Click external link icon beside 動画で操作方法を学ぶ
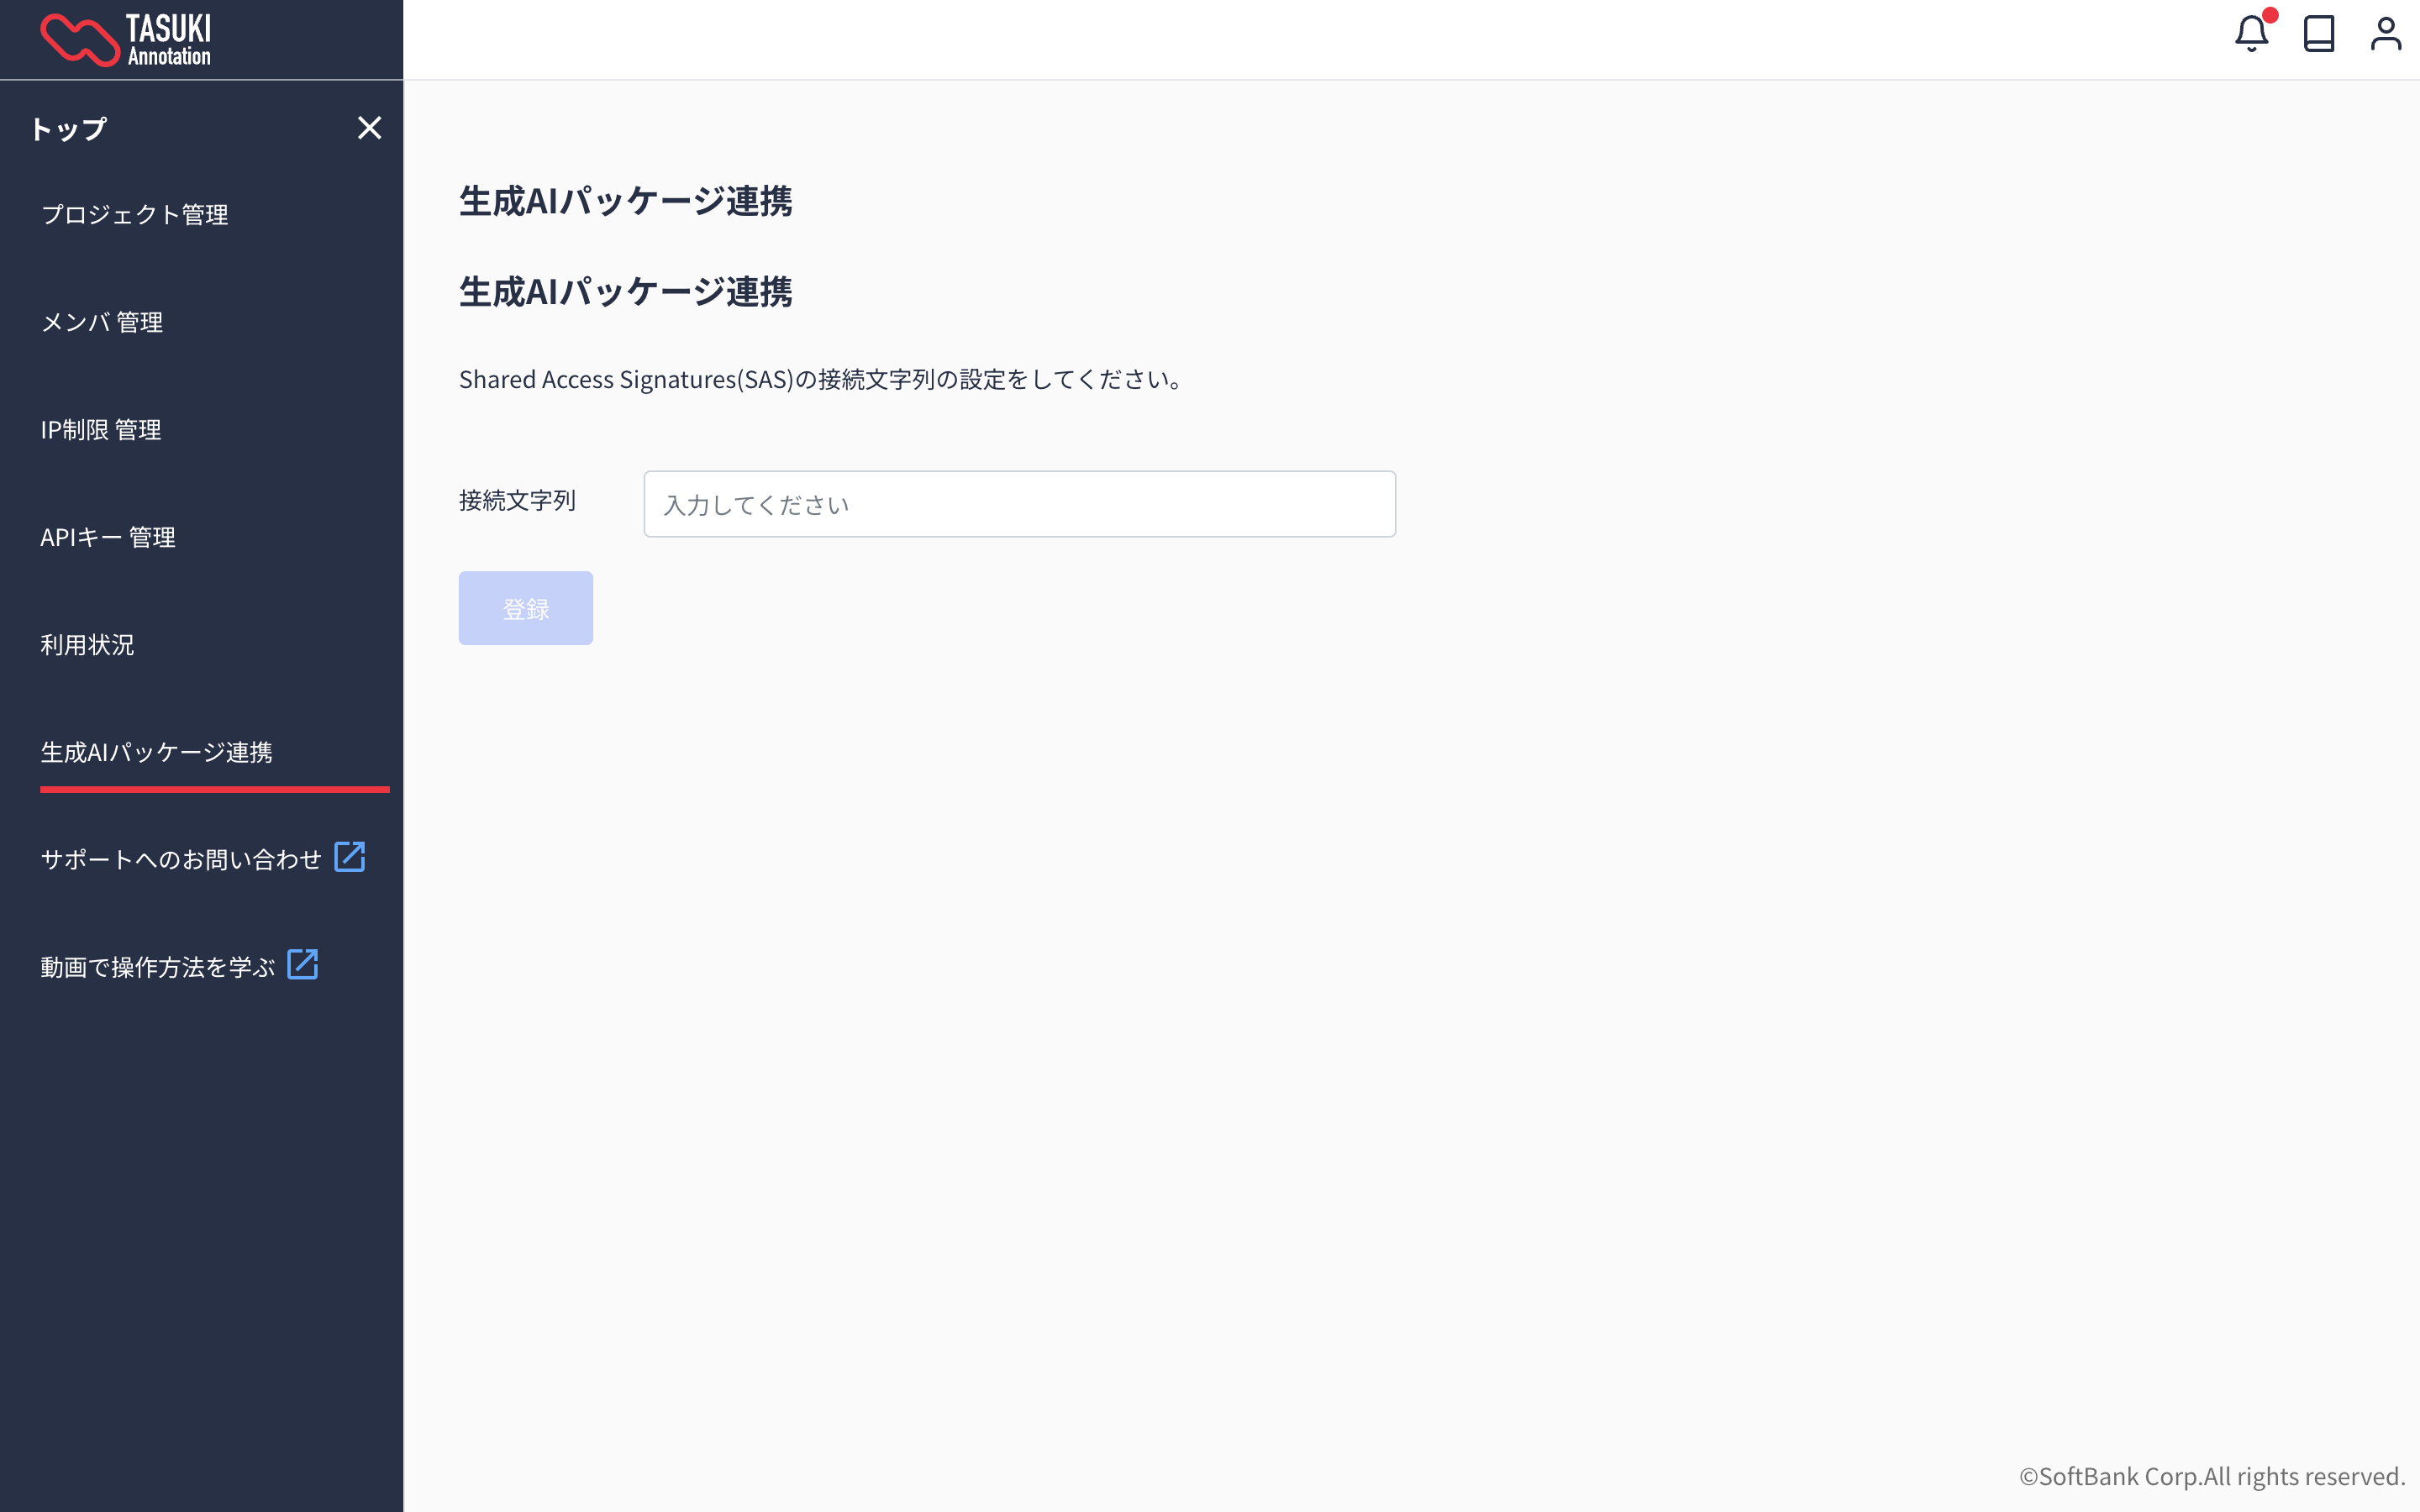 click(x=302, y=965)
